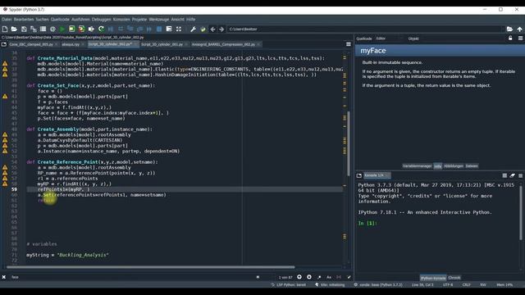
Task: Find the previous match
Action: coord(299,277)
